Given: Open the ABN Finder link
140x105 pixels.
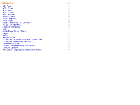Looking at the screenshot, I should coord(7,6).
